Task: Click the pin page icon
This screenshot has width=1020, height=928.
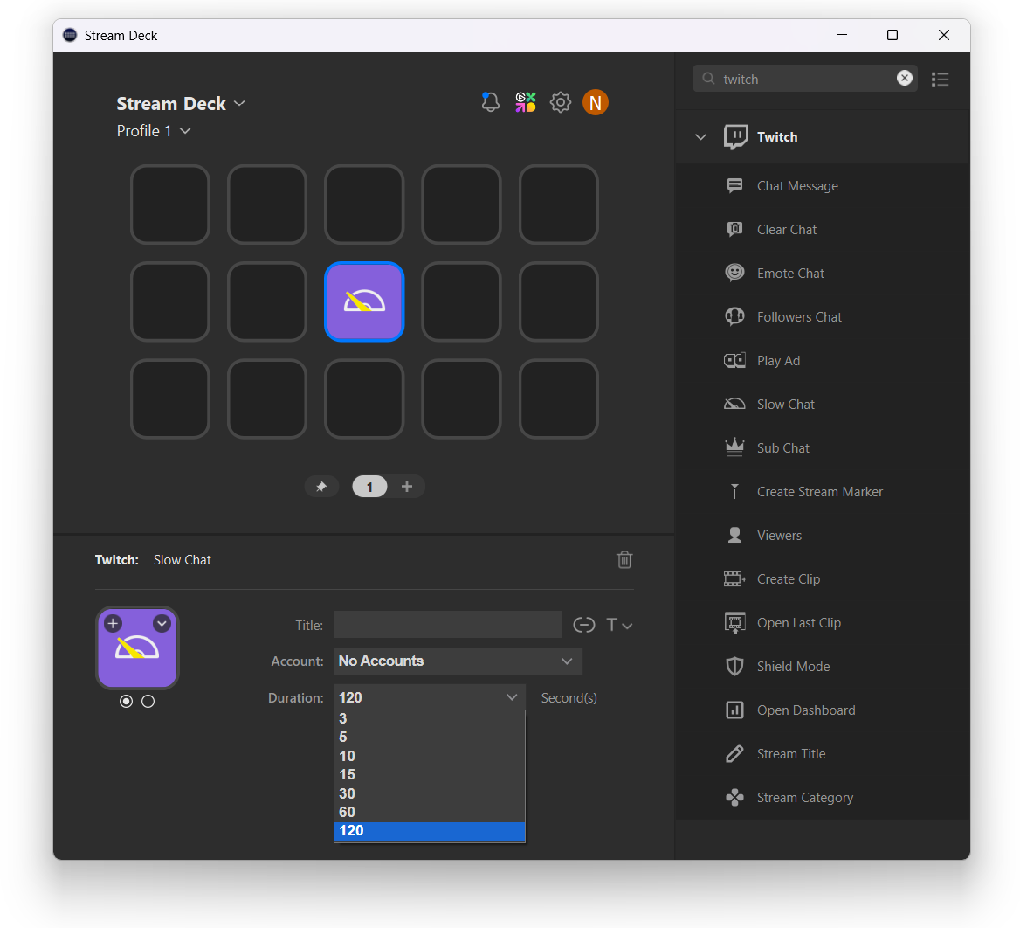Action: [321, 486]
